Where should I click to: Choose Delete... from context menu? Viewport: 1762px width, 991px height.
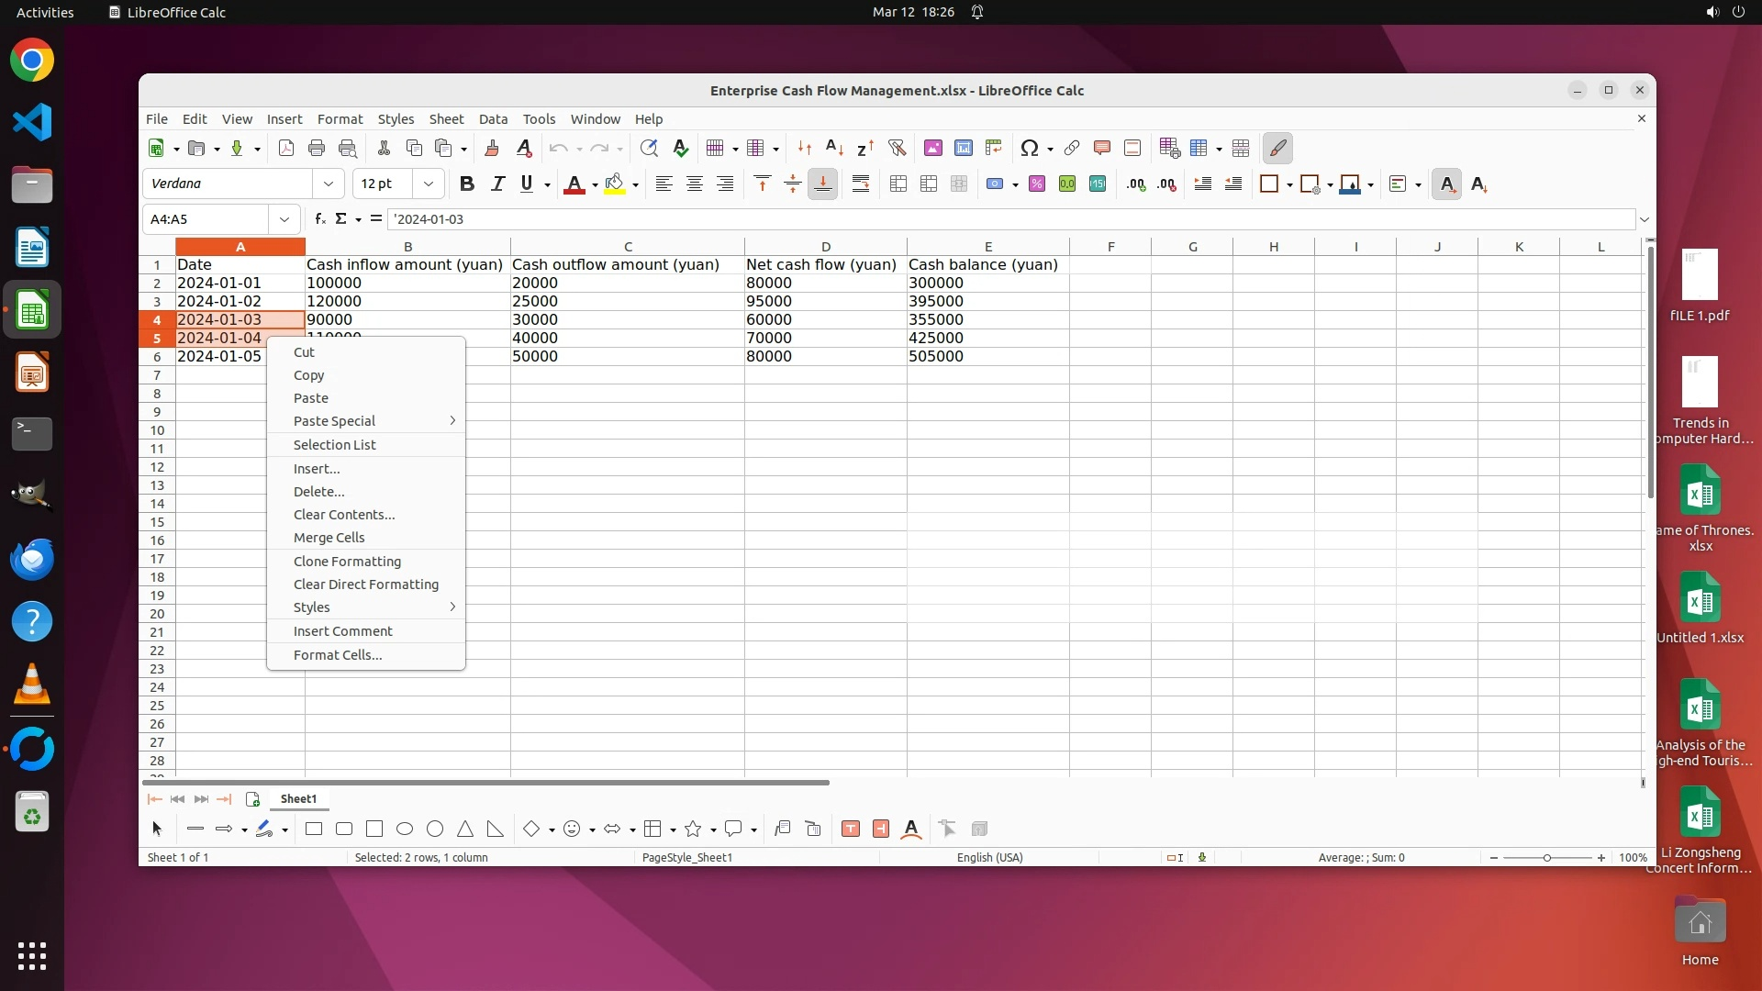pyautogui.click(x=318, y=492)
